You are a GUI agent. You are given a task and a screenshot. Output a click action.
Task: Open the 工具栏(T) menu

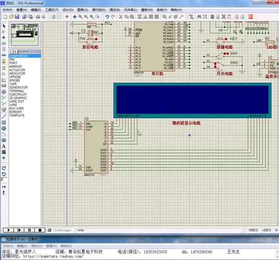pos(52,10)
